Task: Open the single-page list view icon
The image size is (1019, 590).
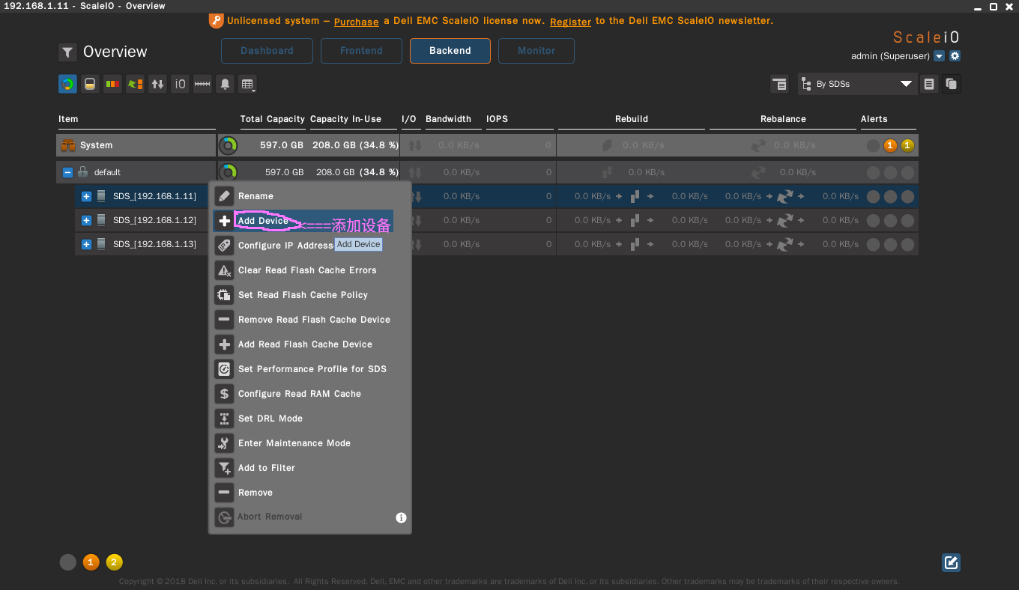Action: [x=929, y=84]
